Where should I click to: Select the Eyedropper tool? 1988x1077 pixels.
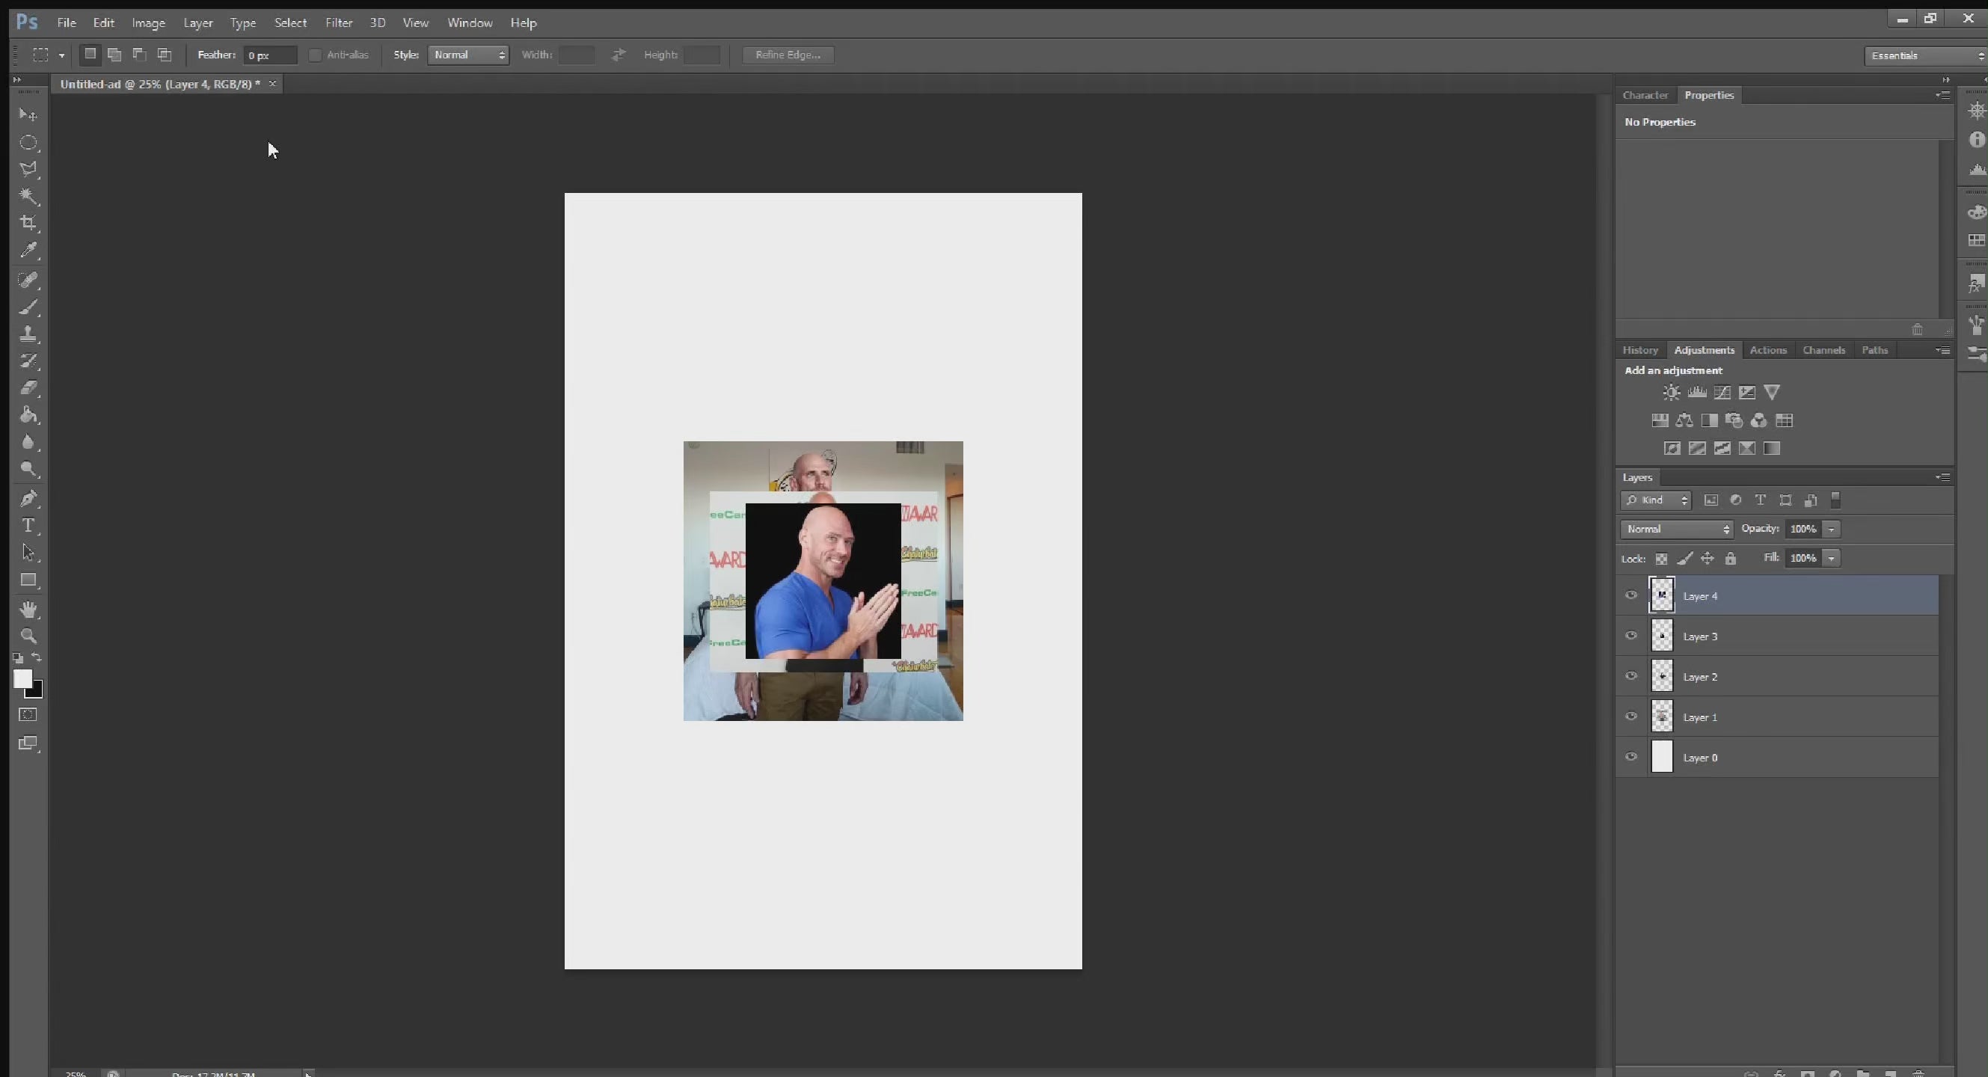(28, 250)
